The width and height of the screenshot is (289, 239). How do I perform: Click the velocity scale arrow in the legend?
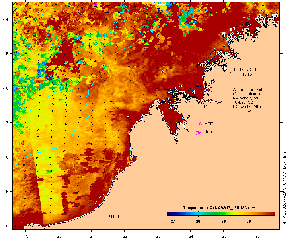pos(244,111)
